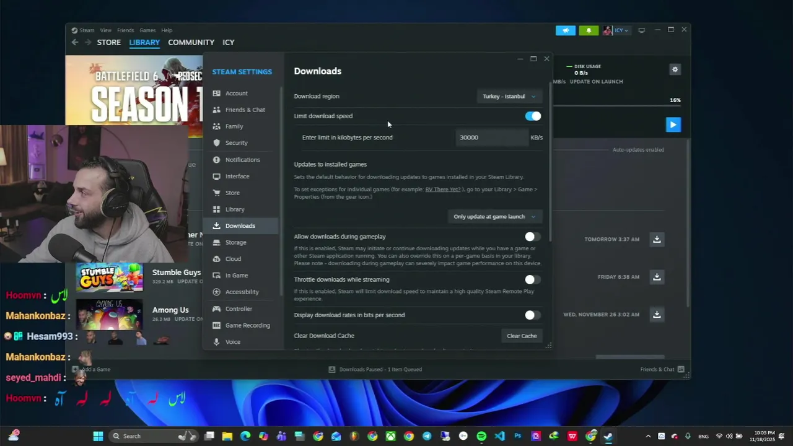Screen dimensions: 793x446
Task: Open downloads page gear settings icon
Action: tap(675, 69)
